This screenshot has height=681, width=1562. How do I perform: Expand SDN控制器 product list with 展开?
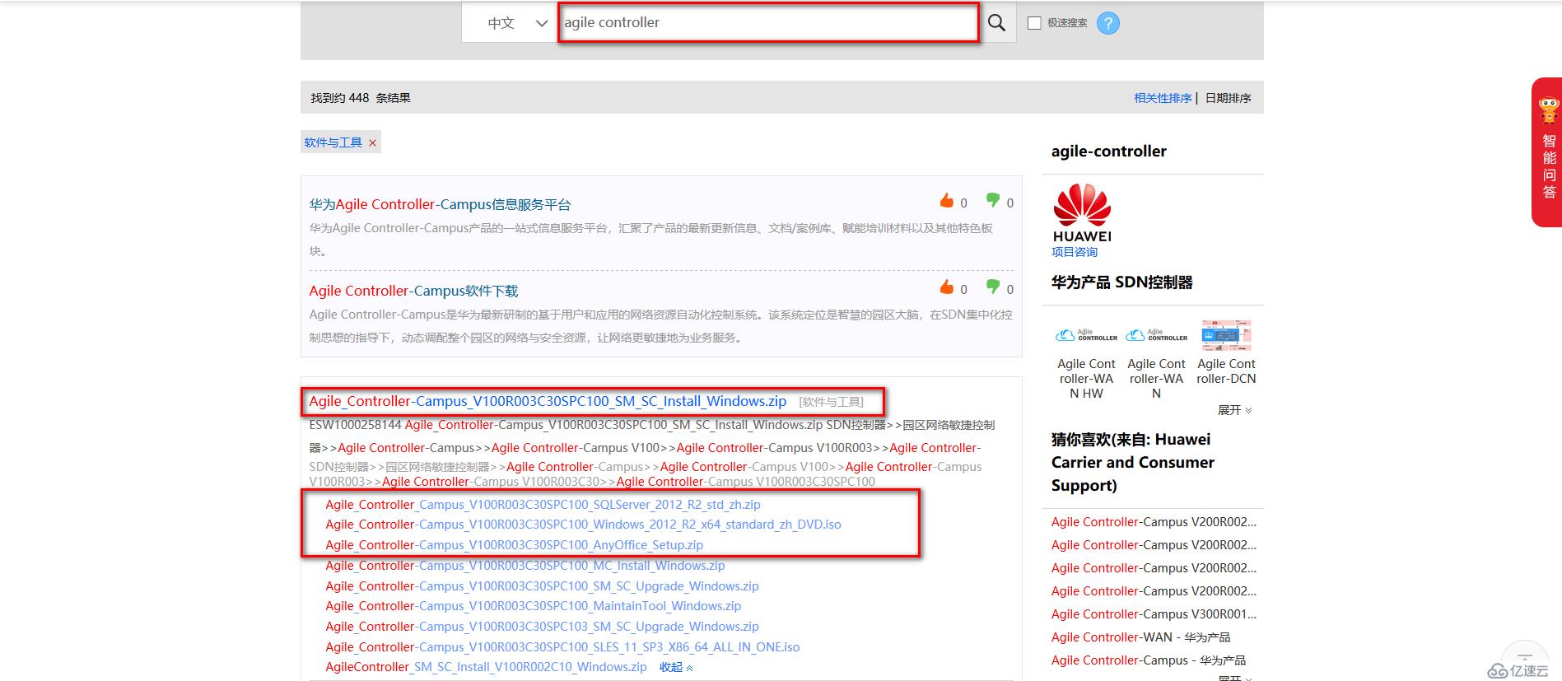point(1234,410)
